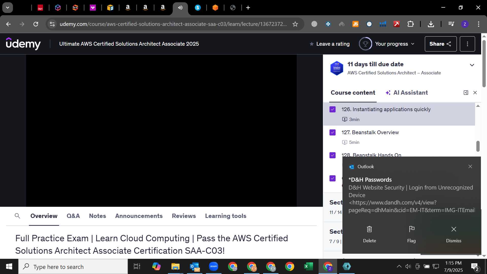Toggle the sidebar layout icon

click(466, 93)
